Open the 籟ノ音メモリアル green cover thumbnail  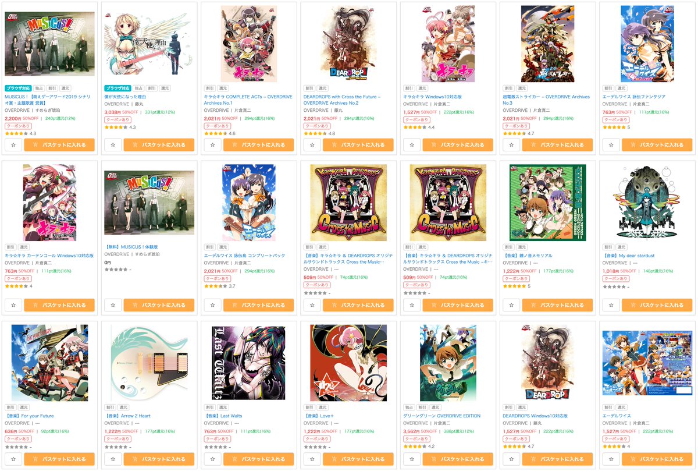click(547, 203)
